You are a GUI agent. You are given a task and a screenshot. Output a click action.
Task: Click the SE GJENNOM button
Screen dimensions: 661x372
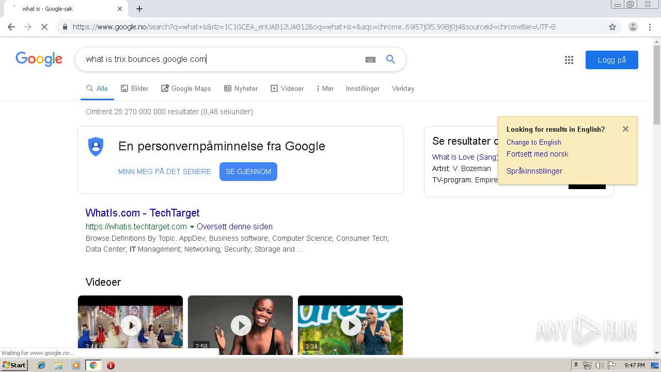pos(248,172)
